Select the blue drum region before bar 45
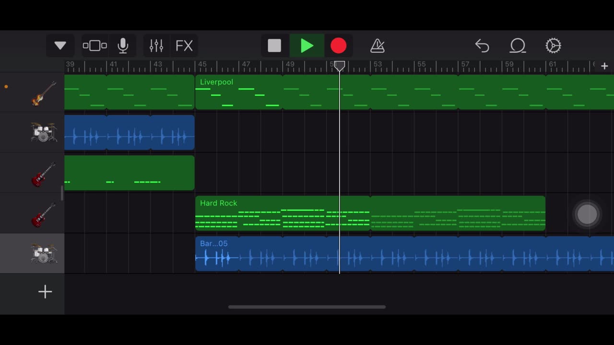The height and width of the screenshot is (345, 614). (130, 132)
